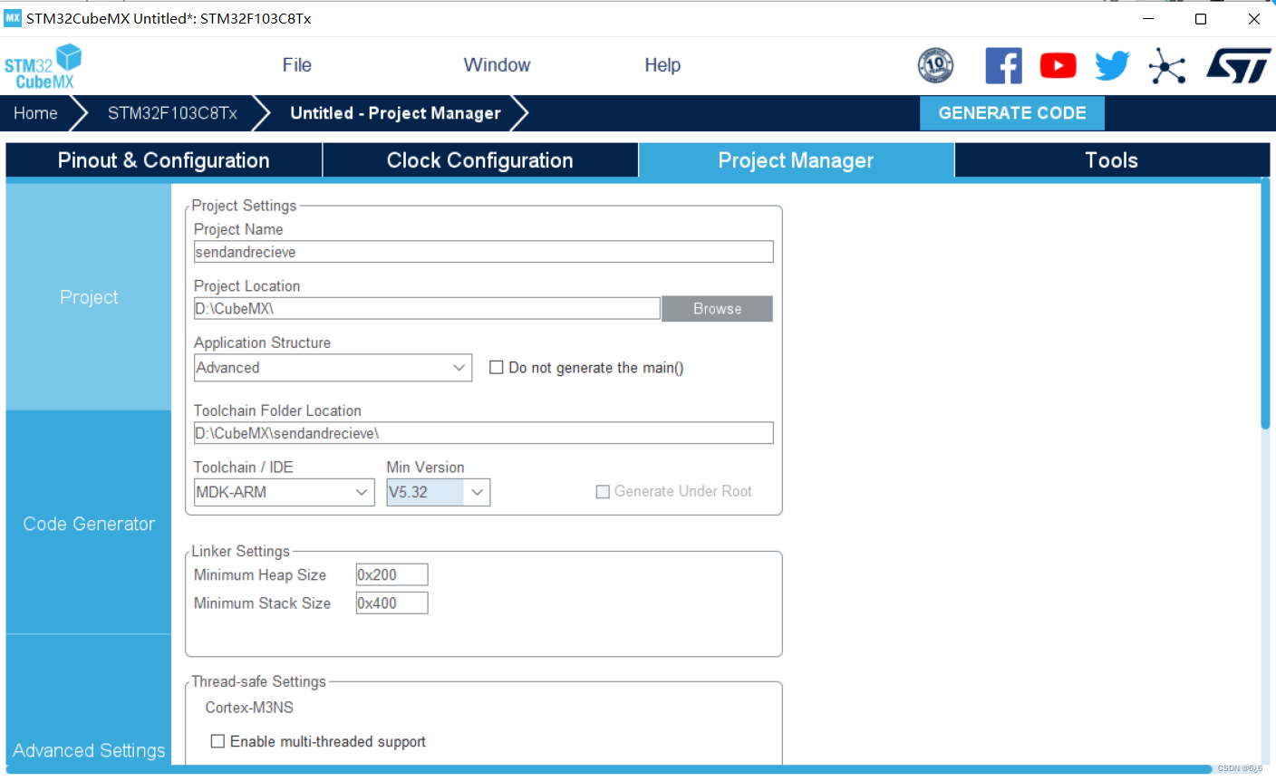Switch to Pinout & Configuration tab
The height and width of the screenshot is (781, 1276).
click(163, 160)
